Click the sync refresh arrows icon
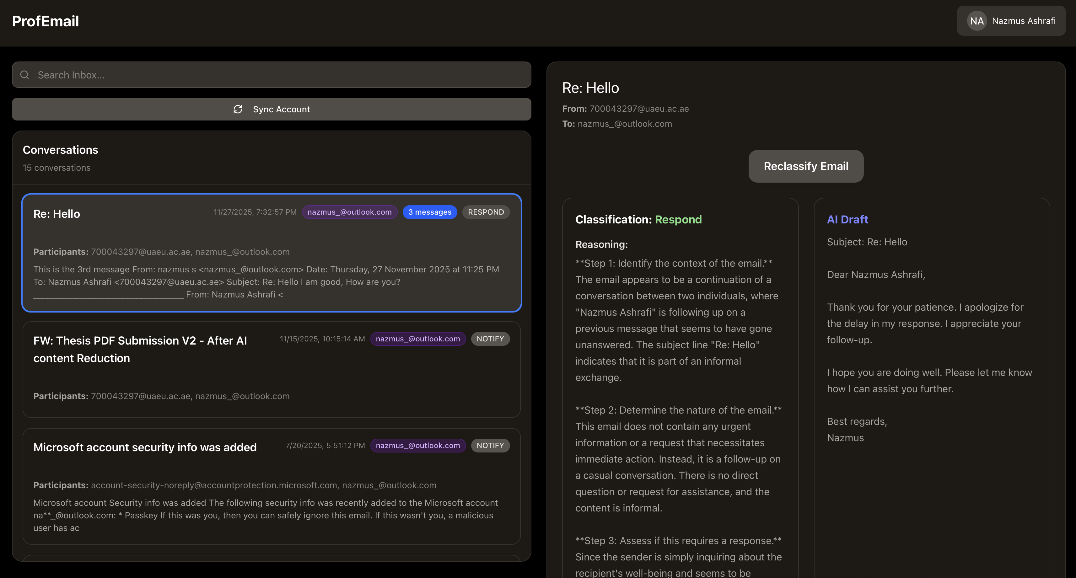Viewport: 1076px width, 578px height. (x=238, y=109)
